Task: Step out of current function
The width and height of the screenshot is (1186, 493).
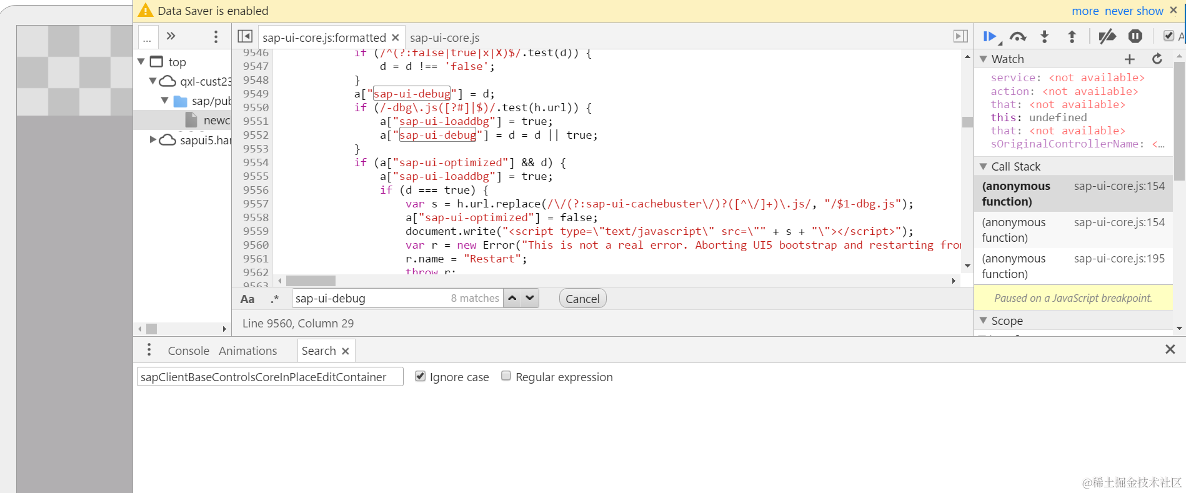Action: pos(1072,37)
